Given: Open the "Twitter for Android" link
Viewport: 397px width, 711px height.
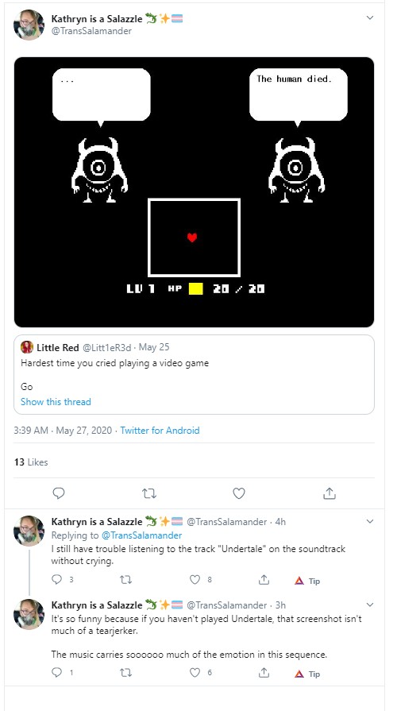Looking at the screenshot, I should pyautogui.click(x=160, y=431).
